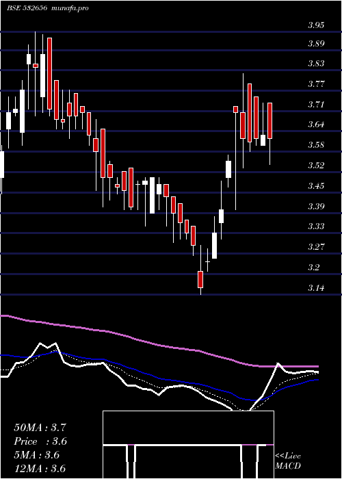
Task: Click the 'BSE 532656' ticker label
Action: [x=27, y=8]
